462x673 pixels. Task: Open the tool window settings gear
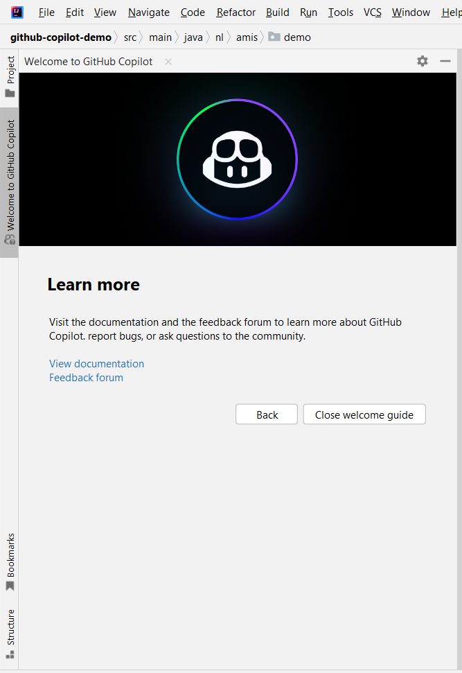(423, 61)
